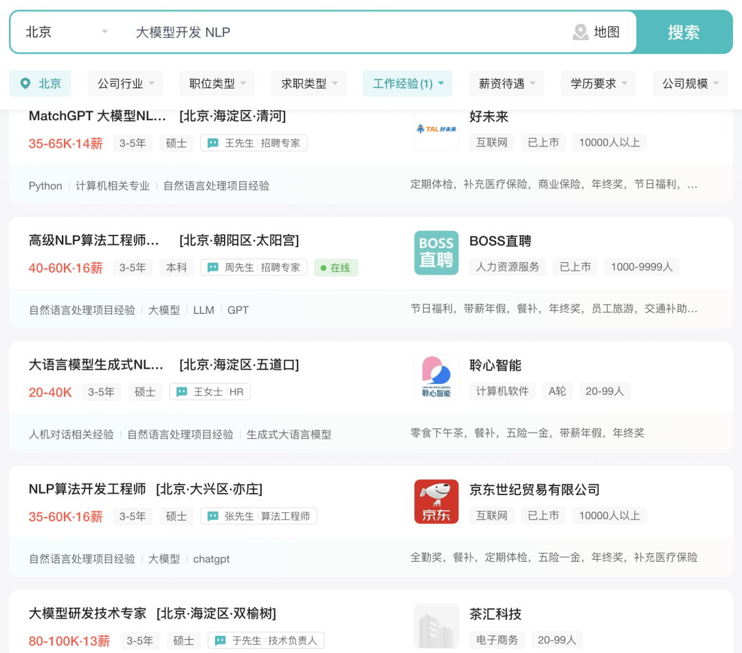Open the 好未来 TAL company logo
Viewport: 742px width, 653px height.
[436, 129]
